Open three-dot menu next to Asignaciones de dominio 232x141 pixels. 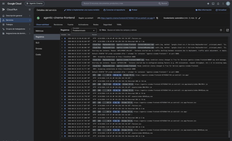[30, 34]
